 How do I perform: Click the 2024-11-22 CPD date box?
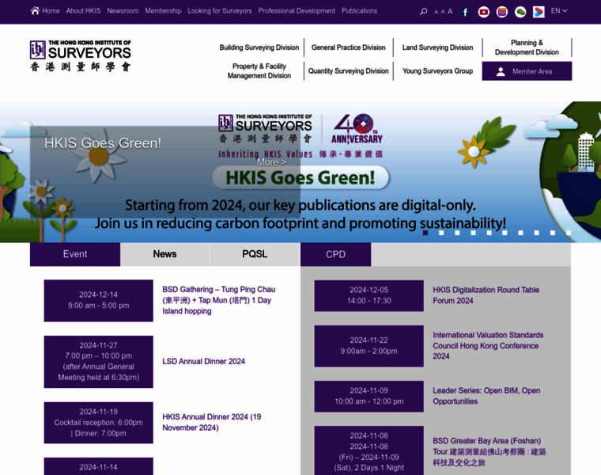pyautogui.click(x=369, y=346)
